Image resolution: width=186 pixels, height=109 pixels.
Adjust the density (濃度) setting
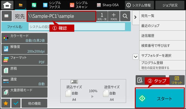[x=25, y=81]
